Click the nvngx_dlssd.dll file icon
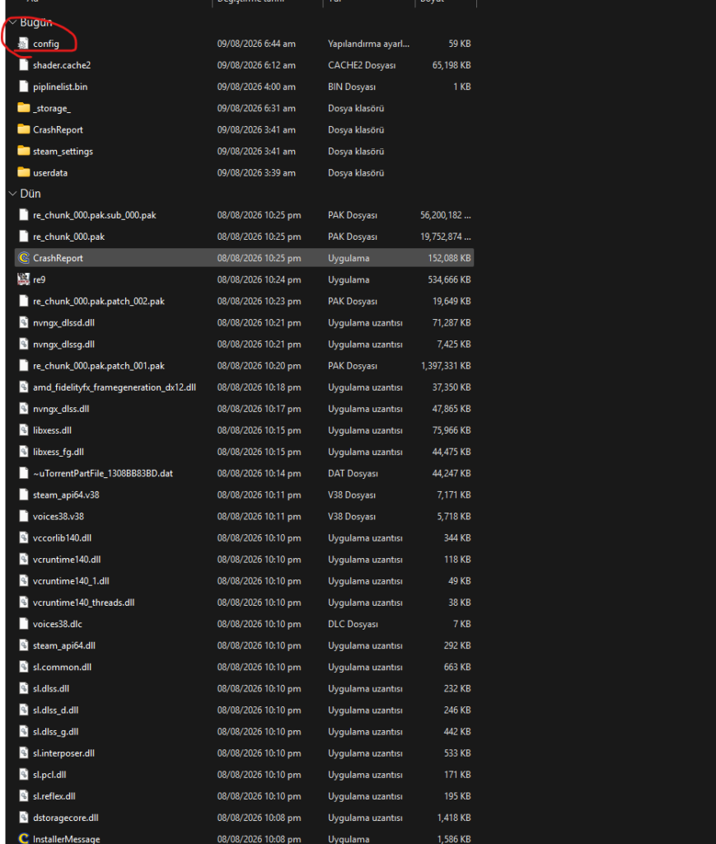The image size is (716, 844). tap(23, 322)
